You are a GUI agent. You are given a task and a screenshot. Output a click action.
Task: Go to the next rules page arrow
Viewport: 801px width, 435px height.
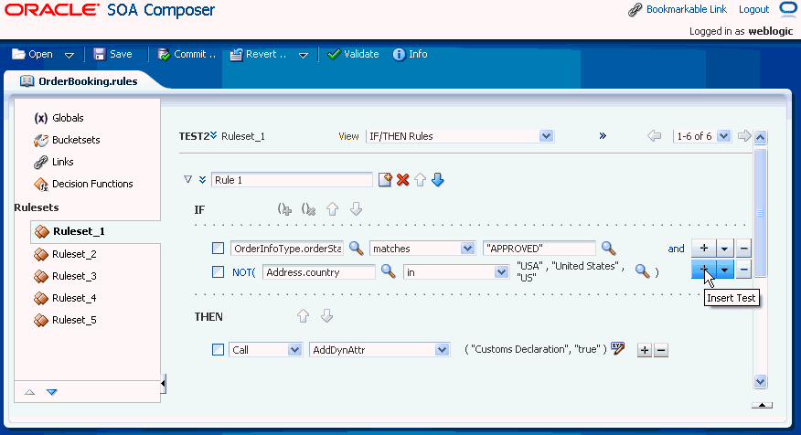[x=744, y=136]
